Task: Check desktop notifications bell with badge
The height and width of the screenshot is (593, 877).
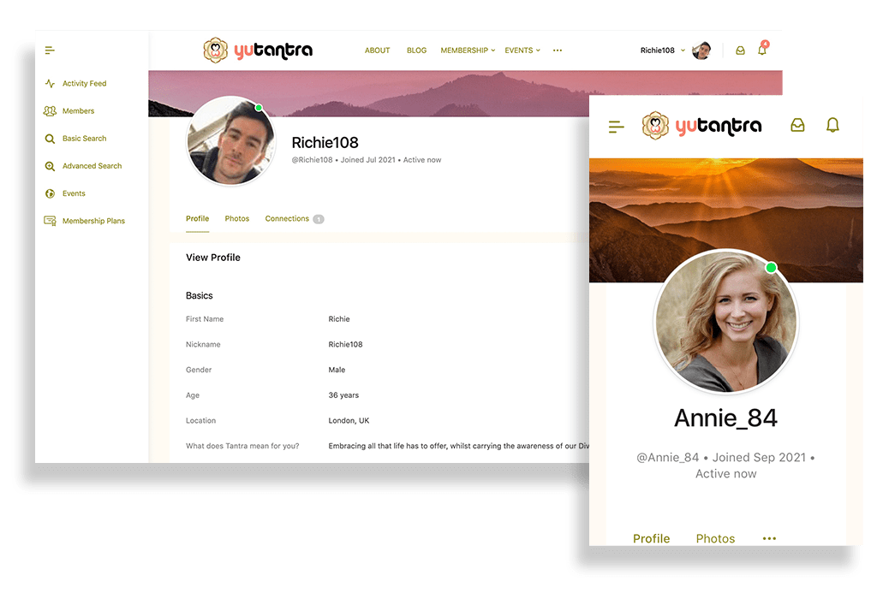Action: (x=761, y=50)
